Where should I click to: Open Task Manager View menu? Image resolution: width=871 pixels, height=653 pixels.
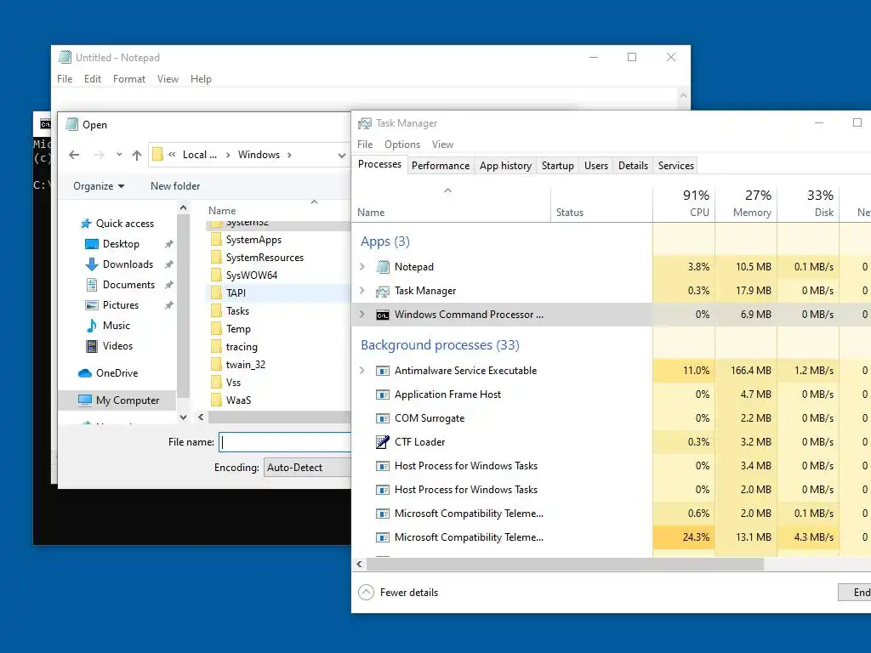click(x=442, y=145)
